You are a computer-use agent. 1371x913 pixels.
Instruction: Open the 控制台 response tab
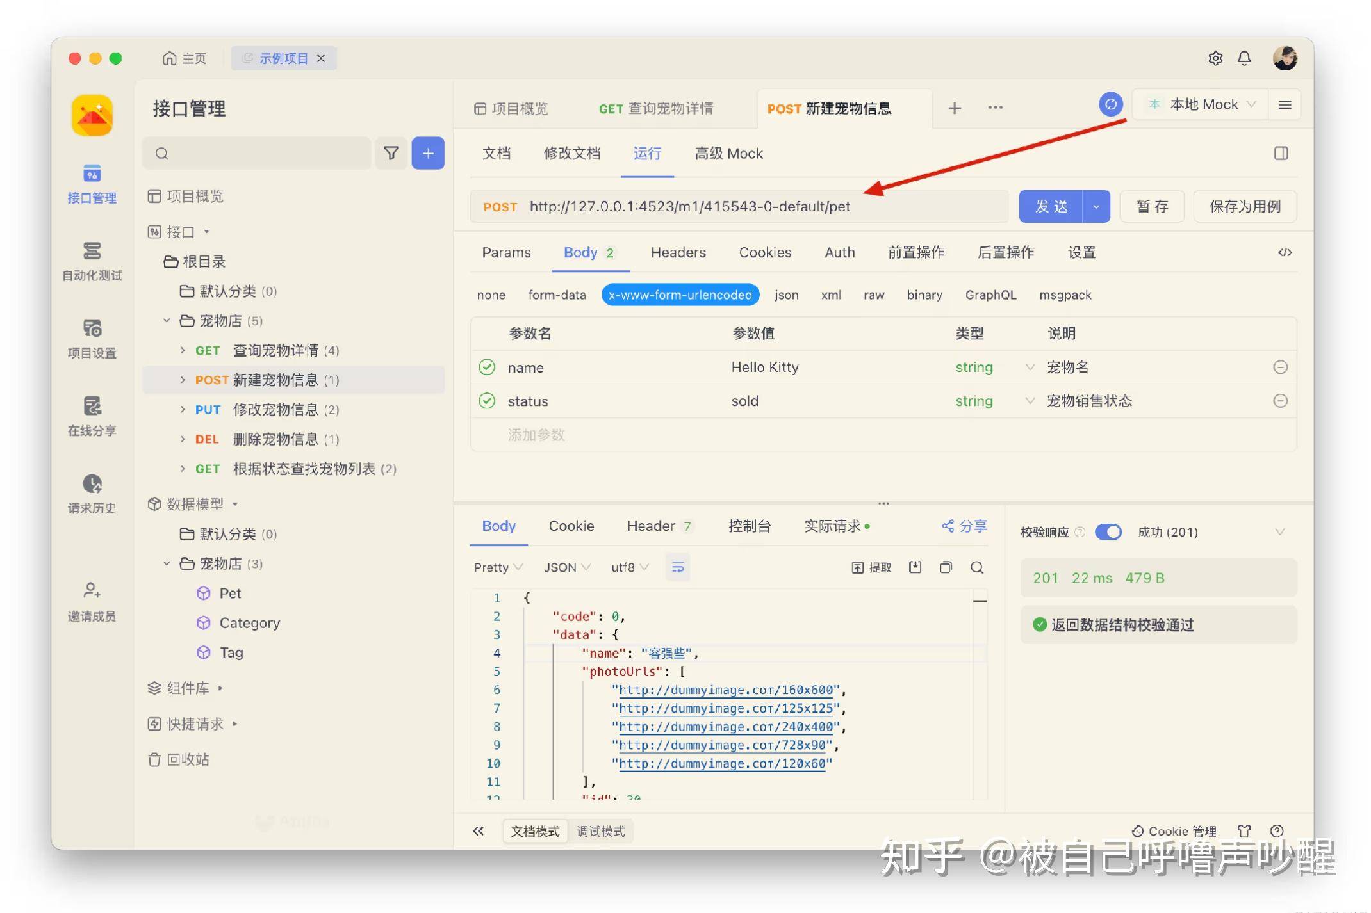[749, 526]
